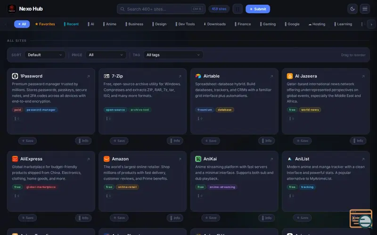Click the AniList site icon
This screenshot has height=235, width=377.
(x=290, y=159)
